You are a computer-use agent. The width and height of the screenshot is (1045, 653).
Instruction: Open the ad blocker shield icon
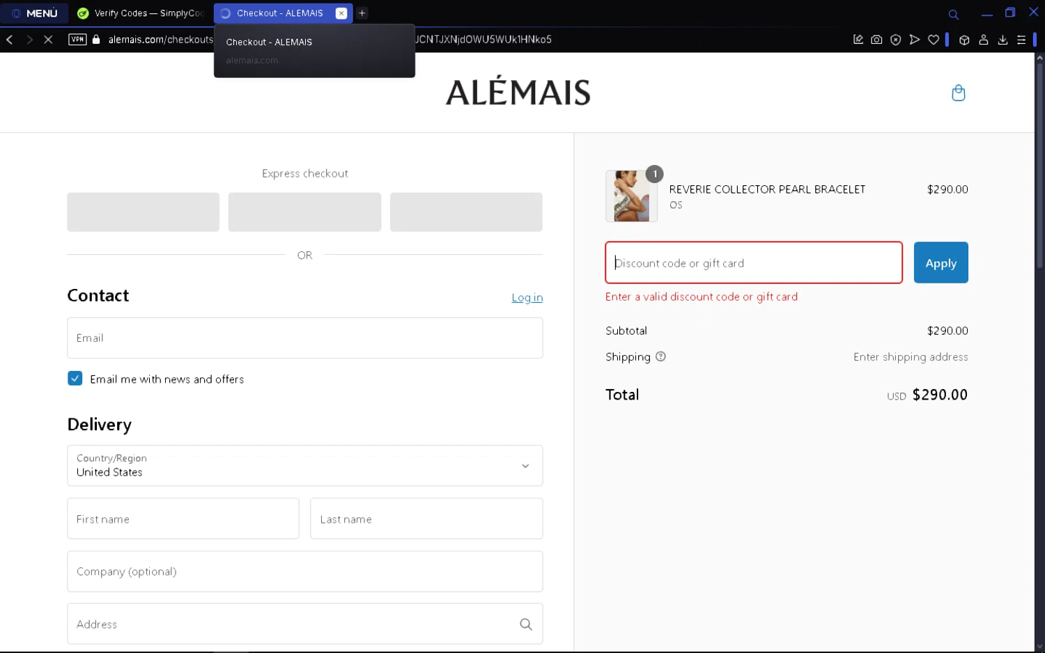click(x=896, y=40)
